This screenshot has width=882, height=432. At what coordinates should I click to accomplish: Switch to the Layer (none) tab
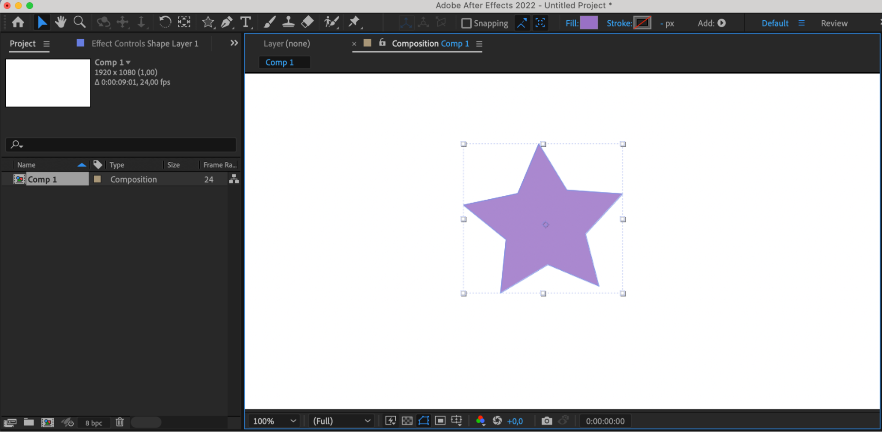[287, 44]
